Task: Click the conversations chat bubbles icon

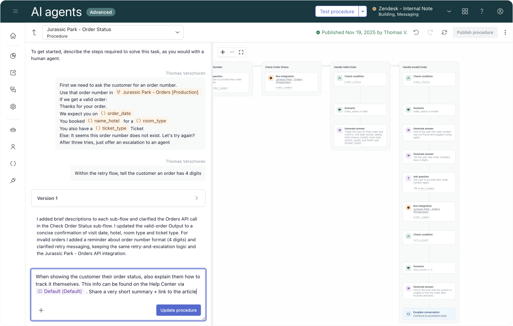Action: tap(13, 90)
